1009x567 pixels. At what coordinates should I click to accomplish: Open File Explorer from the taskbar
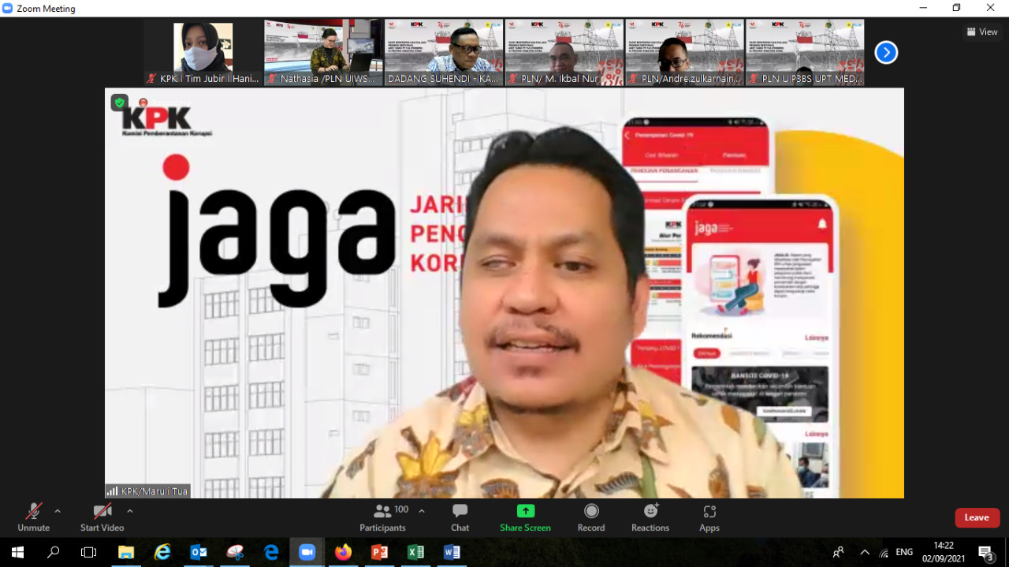126,552
